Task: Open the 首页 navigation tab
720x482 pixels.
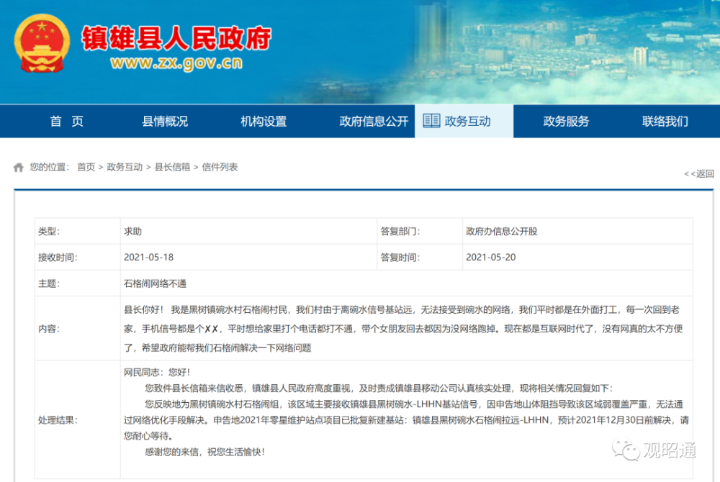Action: [x=66, y=121]
